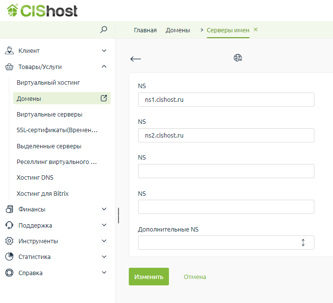Switch to the Главная tab

coord(145,30)
